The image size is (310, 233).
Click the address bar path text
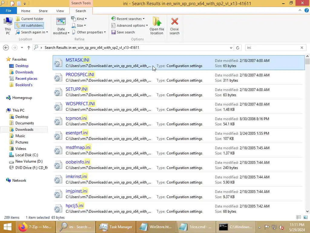pos(92,48)
